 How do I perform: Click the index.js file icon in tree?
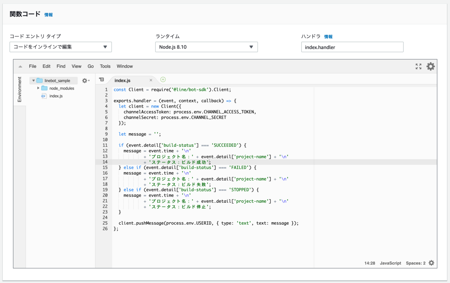point(44,96)
